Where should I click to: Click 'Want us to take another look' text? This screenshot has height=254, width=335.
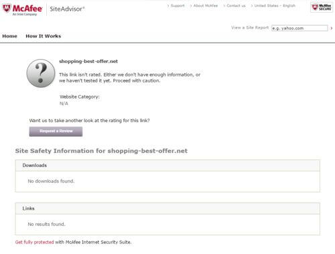tap(89, 121)
